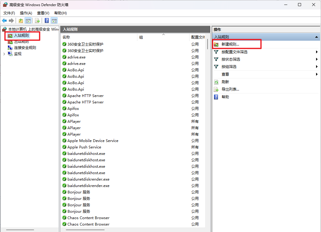Click the green check beside Apple Push Service
Image resolution: width=321 pixels, height=232 pixels.
[64, 147]
